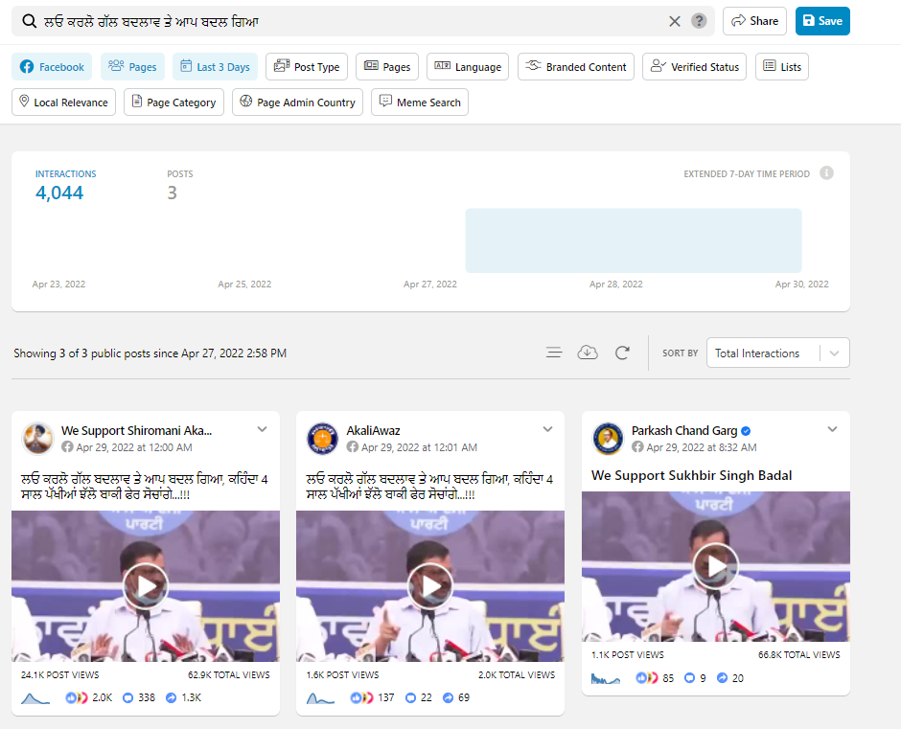The height and width of the screenshot is (729, 901).
Task: Click the 66.8K Total Views label
Action: tap(798, 655)
